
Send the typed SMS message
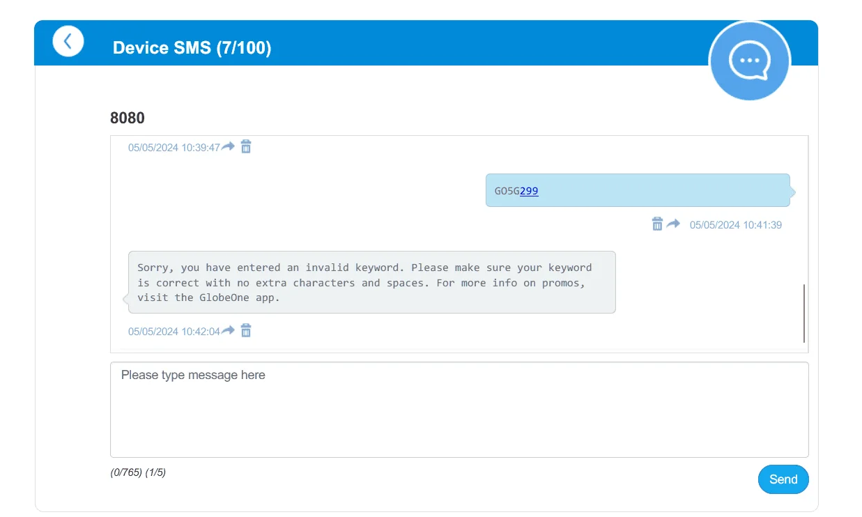pyautogui.click(x=783, y=479)
